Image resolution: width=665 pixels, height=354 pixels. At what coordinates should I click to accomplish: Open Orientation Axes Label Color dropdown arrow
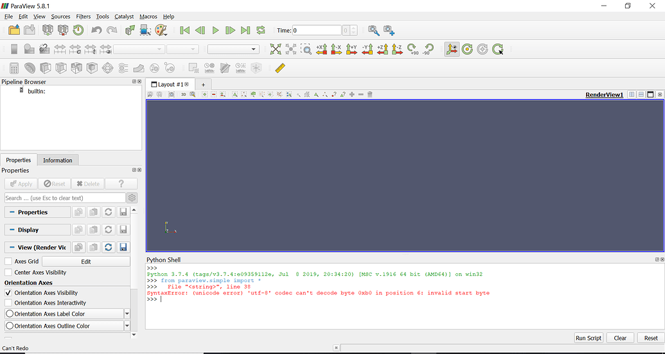tap(127, 314)
